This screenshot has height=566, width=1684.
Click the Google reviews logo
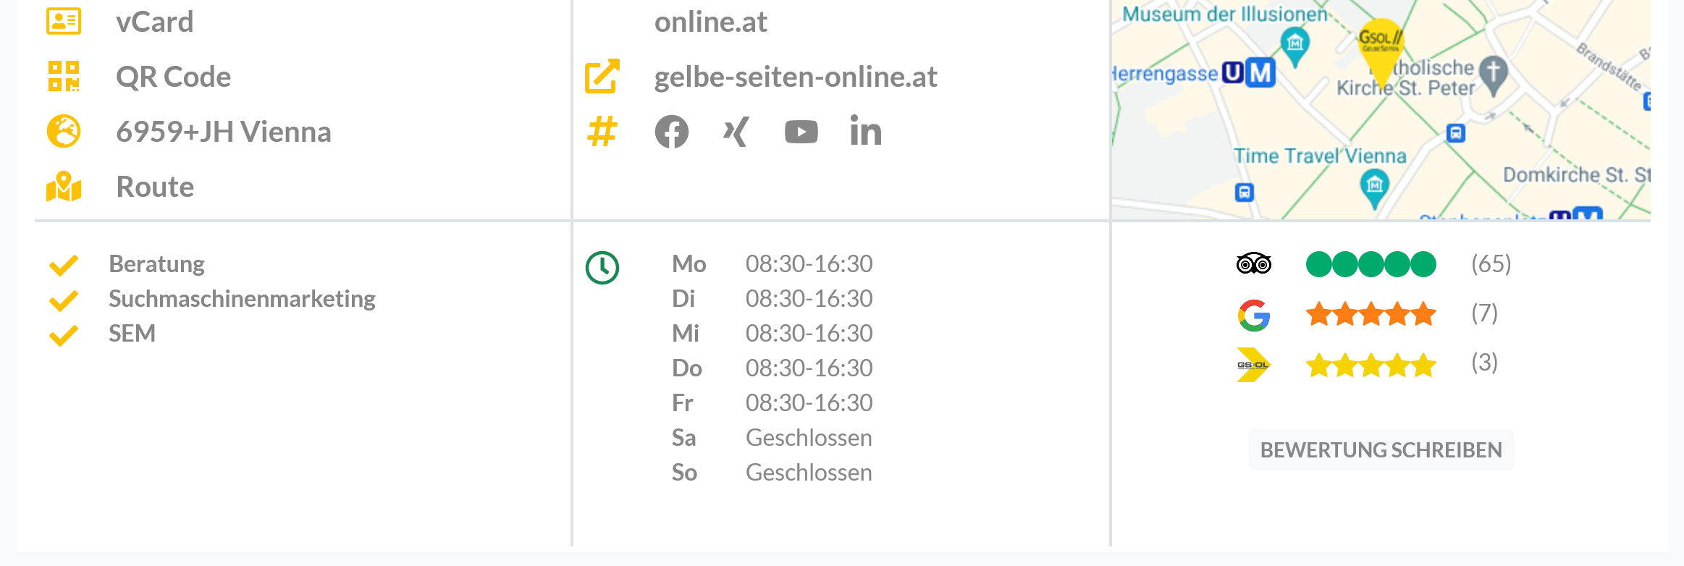[x=1254, y=316]
